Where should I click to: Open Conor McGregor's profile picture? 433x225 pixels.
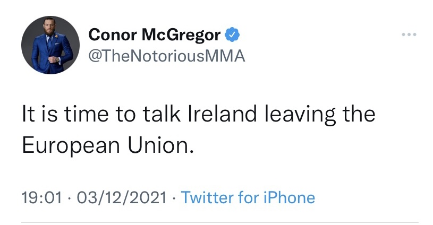tap(47, 45)
